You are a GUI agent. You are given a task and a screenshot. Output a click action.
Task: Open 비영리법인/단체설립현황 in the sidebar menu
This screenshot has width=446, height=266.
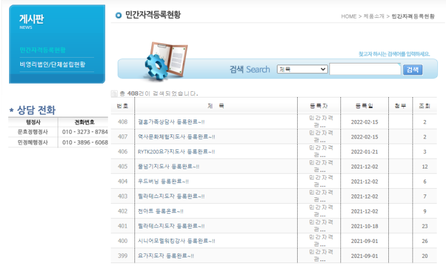53,64
